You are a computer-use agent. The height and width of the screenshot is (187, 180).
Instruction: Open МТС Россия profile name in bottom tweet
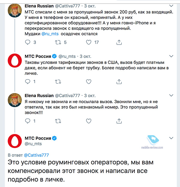pos(38,138)
